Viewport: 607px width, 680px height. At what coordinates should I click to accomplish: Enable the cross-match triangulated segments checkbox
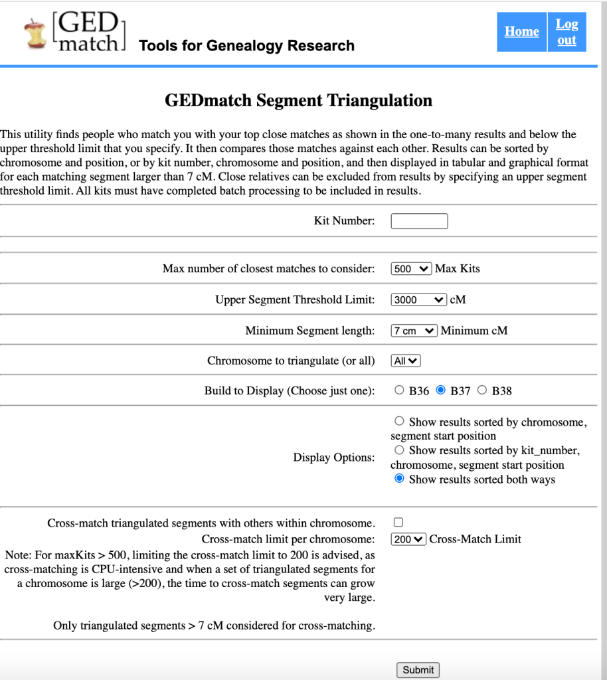pos(399,523)
